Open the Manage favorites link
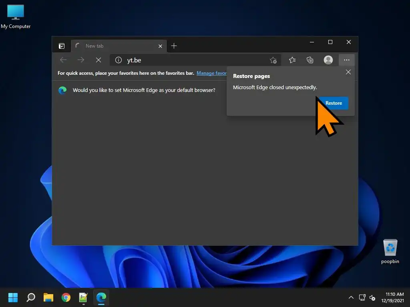This screenshot has width=410, height=307. pyautogui.click(x=211, y=73)
